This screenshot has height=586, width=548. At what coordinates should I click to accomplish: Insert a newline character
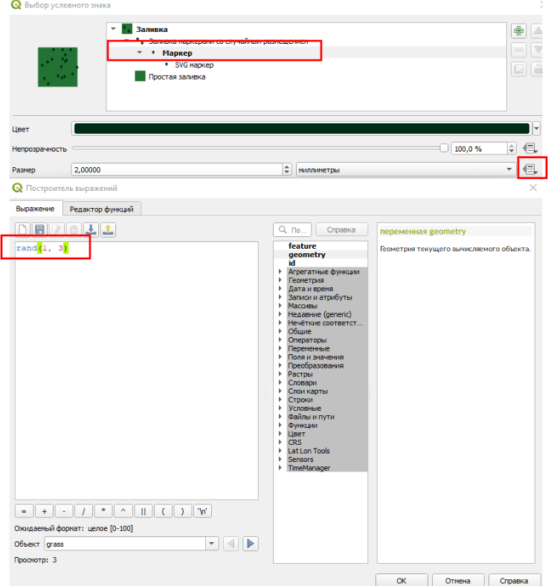coord(203,511)
